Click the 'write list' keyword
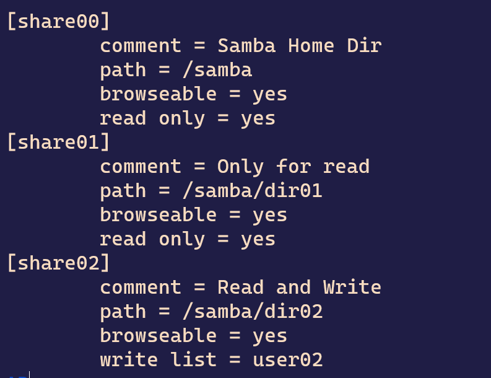Image resolution: width=491 pixels, height=378 pixels. [x=158, y=359]
